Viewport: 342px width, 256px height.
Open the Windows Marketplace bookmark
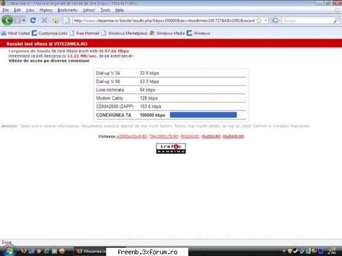pos(124,33)
